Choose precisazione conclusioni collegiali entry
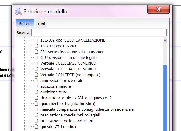This screenshot has width=181, height=131. (70, 115)
